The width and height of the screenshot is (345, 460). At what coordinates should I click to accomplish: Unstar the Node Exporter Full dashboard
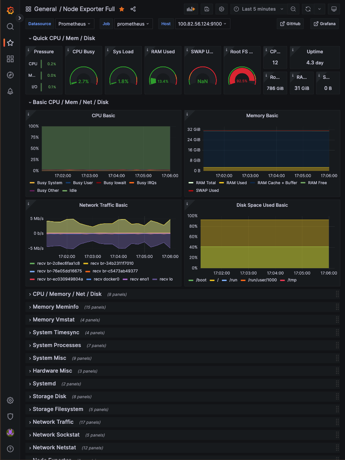click(x=122, y=9)
